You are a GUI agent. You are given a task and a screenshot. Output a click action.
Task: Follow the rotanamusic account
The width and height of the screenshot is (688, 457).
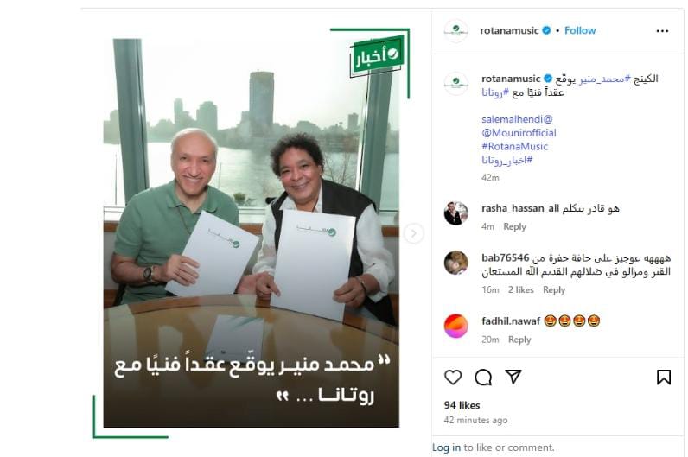580,30
